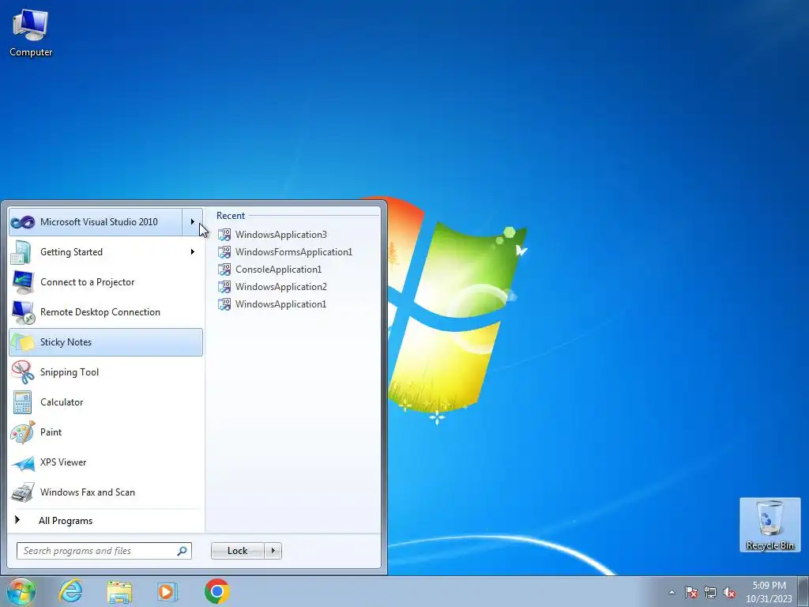
Task: Open recent project WindowsApplication3
Action: click(x=281, y=235)
